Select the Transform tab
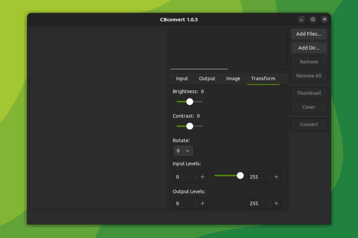This screenshot has width=358, height=238. click(x=263, y=78)
